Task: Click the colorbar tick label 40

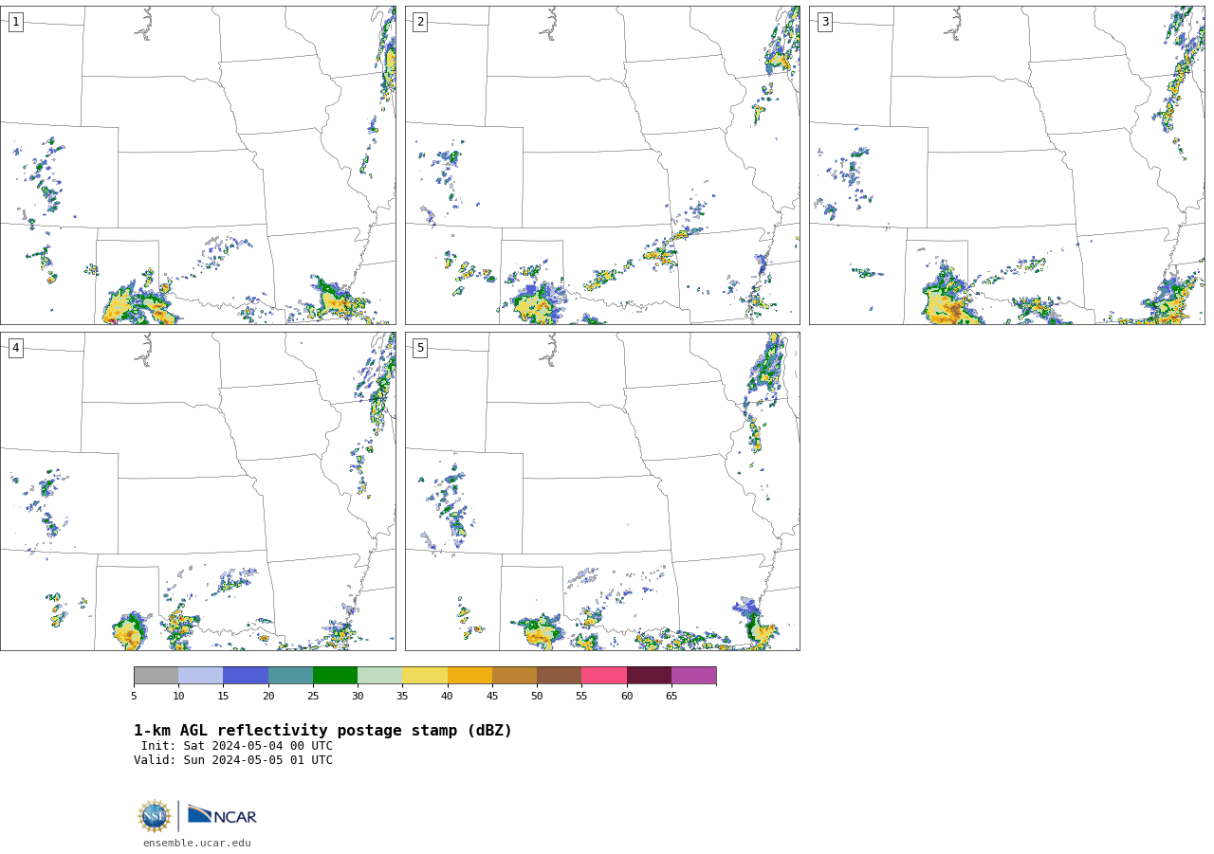Action: coord(448,697)
